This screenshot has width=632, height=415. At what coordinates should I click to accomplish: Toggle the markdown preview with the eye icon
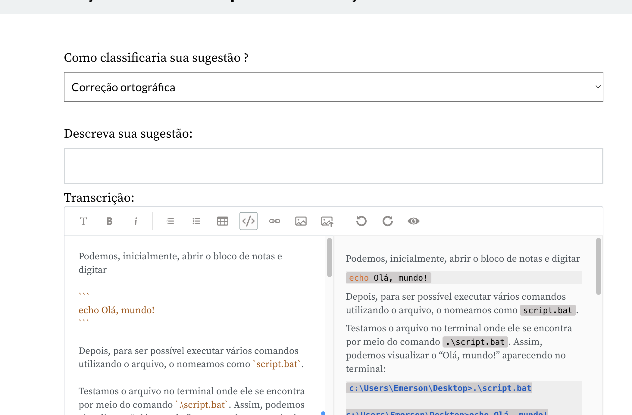coord(414,221)
